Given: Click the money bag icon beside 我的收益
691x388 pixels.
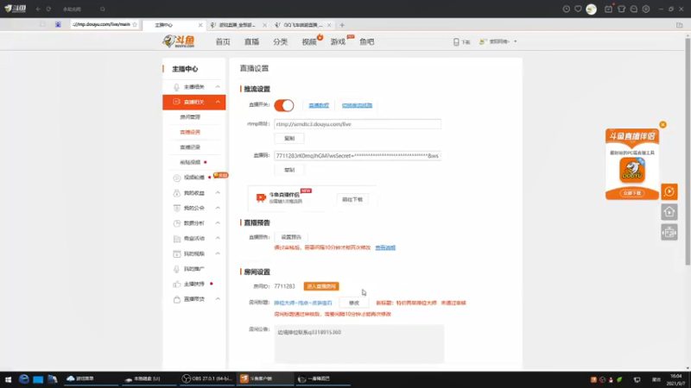Looking at the screenshot, I should coord(177,193).
